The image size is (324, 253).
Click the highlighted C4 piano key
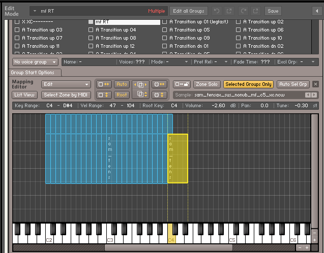[x=170, y=237]
